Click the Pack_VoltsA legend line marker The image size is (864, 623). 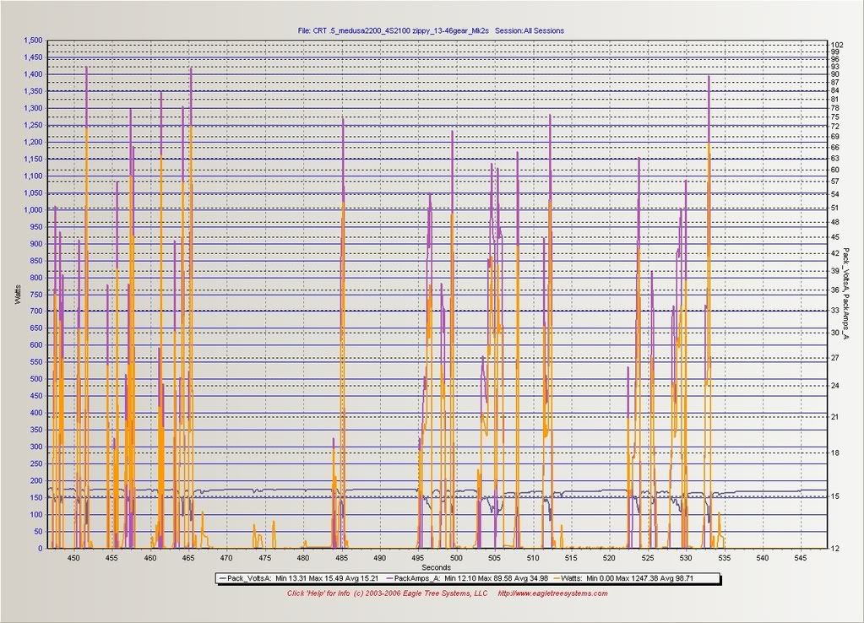(x=222, y=578)
